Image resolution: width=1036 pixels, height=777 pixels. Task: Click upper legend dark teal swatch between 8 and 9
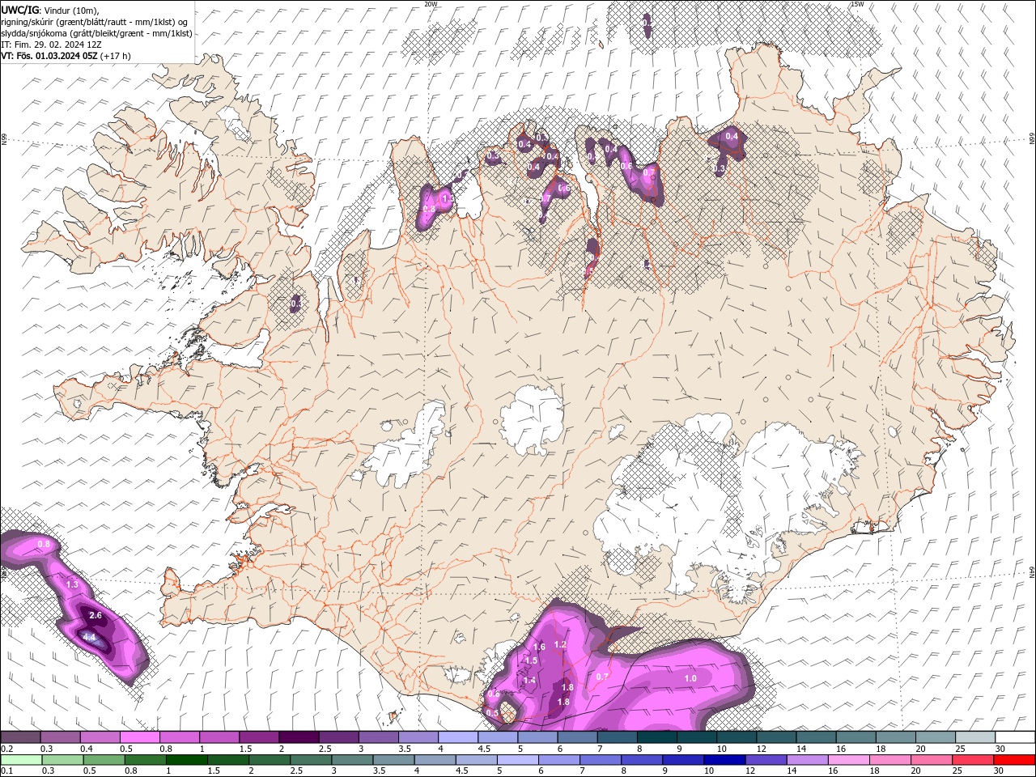(x=657, y=737)
